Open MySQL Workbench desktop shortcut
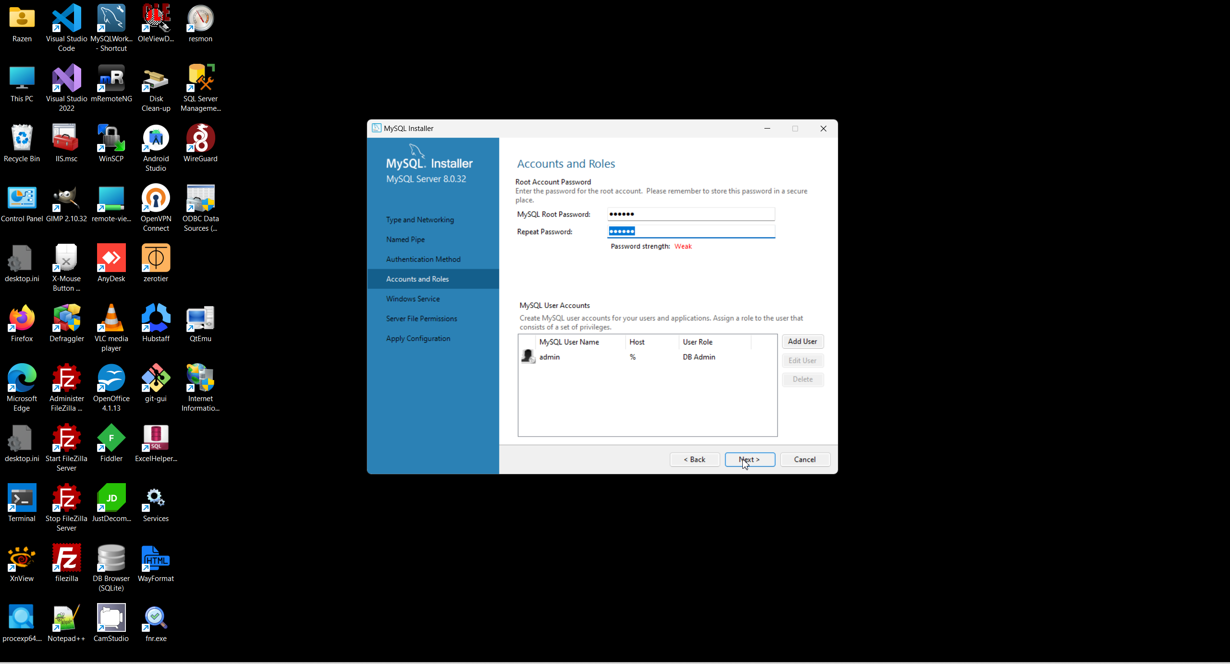The image size is (1230, 664). (111, 19)
